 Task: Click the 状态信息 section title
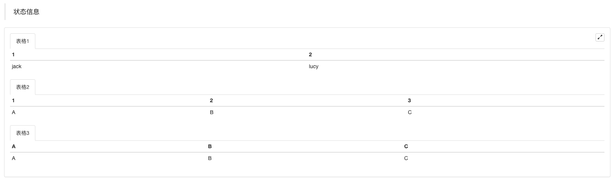coord(26,12)
